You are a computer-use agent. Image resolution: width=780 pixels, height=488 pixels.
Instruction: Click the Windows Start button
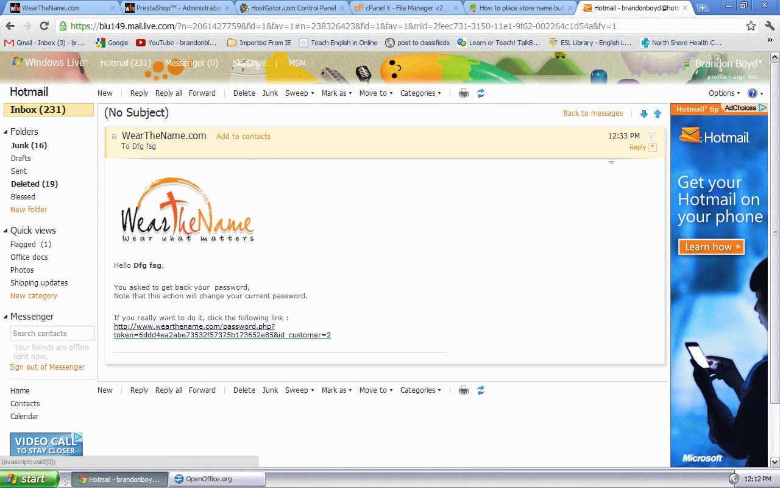[29, 479]
